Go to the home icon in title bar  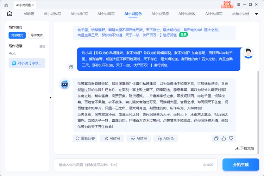coord(6,5)
